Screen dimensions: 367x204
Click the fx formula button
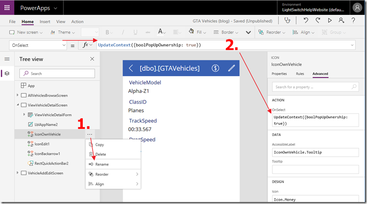pos(87,45)
